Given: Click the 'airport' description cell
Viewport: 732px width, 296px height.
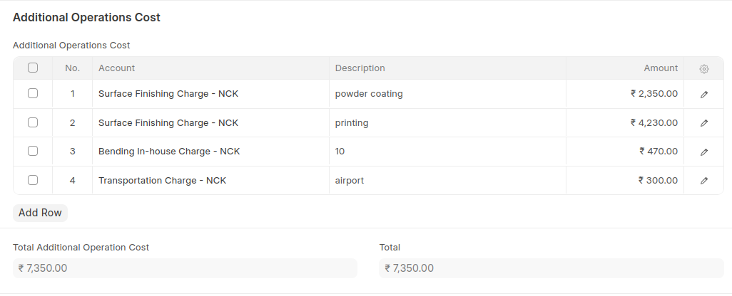Looking at the screenshot, I should tap(447, 181).
